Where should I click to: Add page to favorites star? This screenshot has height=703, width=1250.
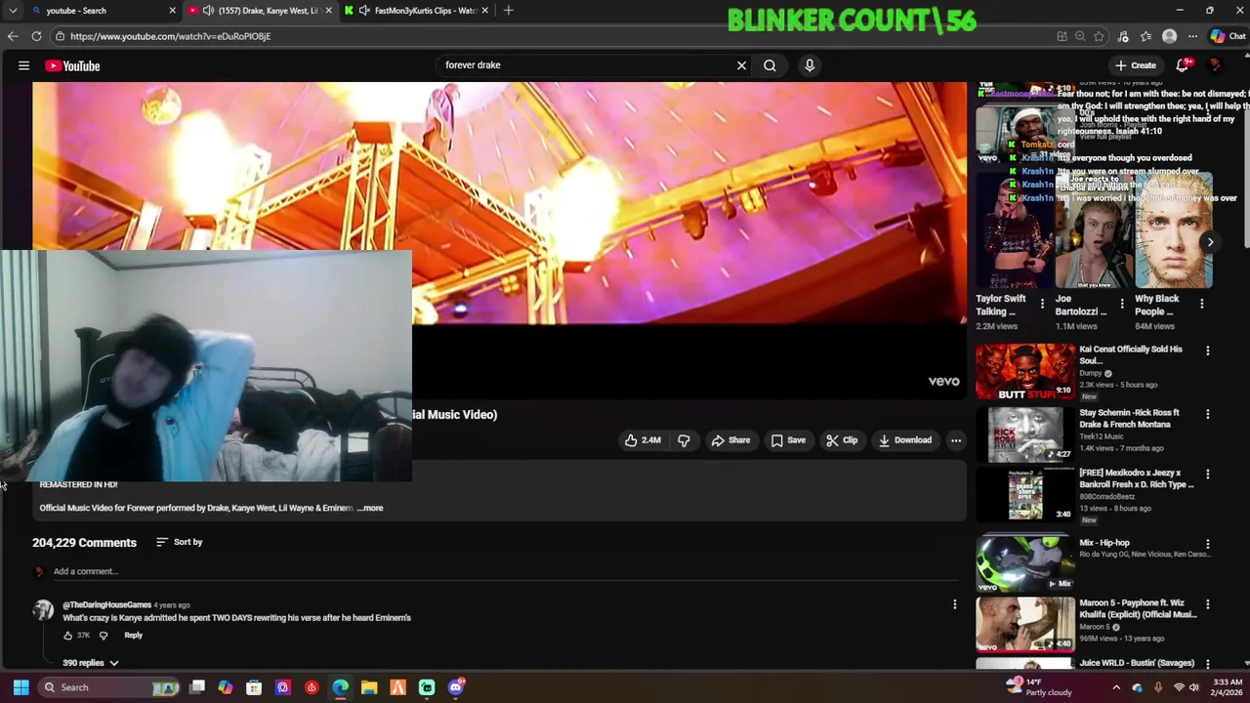pos(1099,36)
